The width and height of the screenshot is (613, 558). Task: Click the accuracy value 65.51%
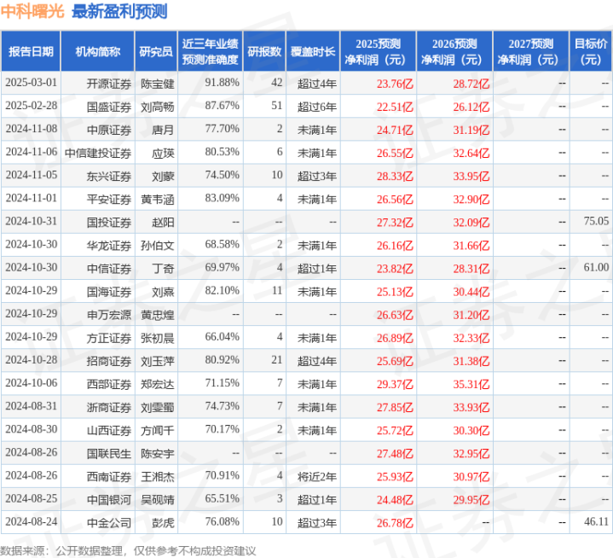(x=222, y=498)
